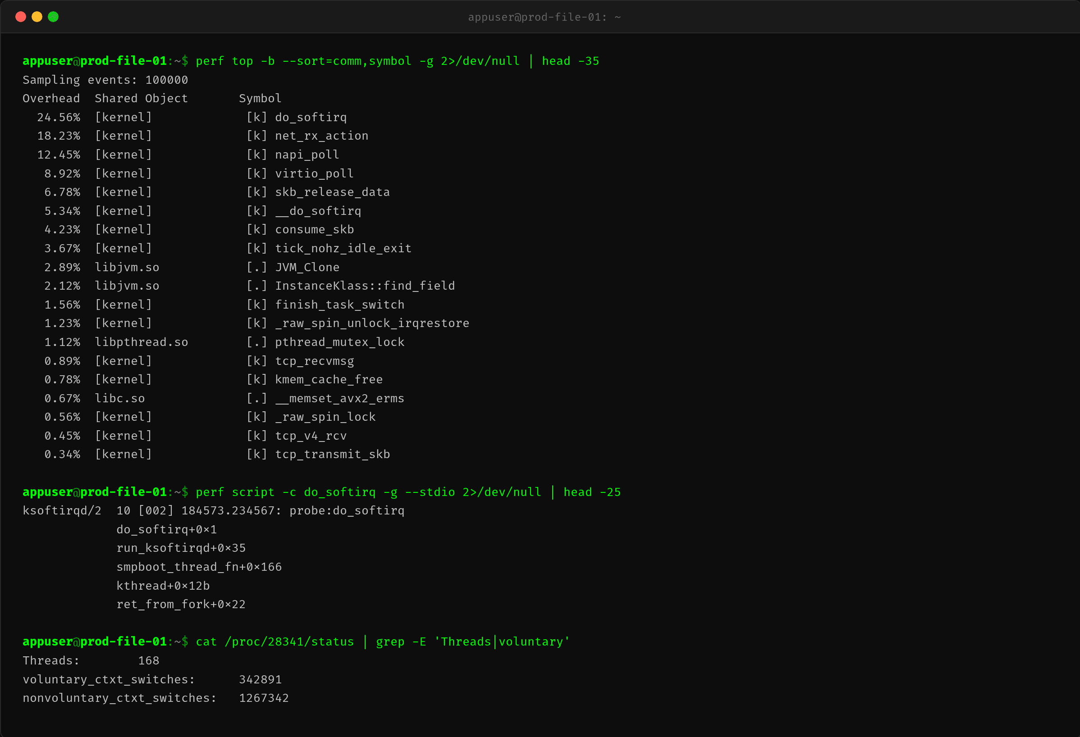Click the 'napi_poll' symbol
The height and width of the screenshot is (737, 1080).
click(307, 155)
